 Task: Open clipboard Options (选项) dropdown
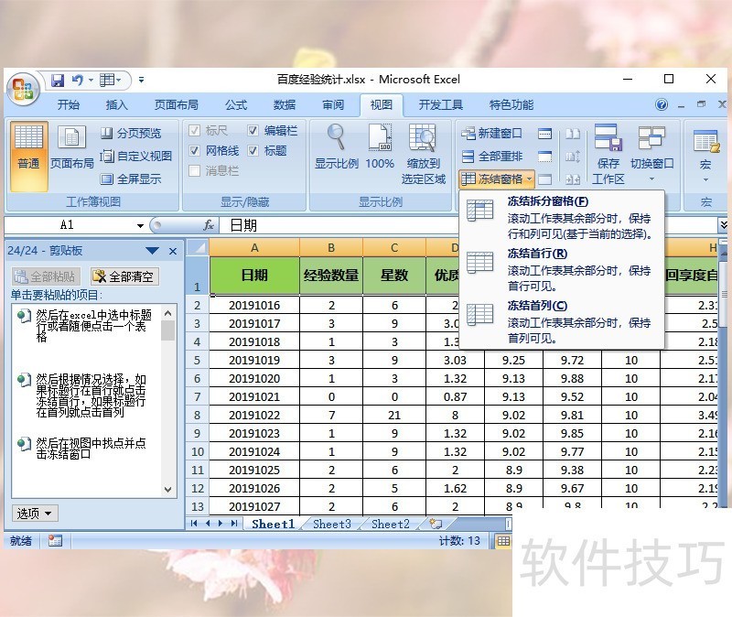(35, 514)
